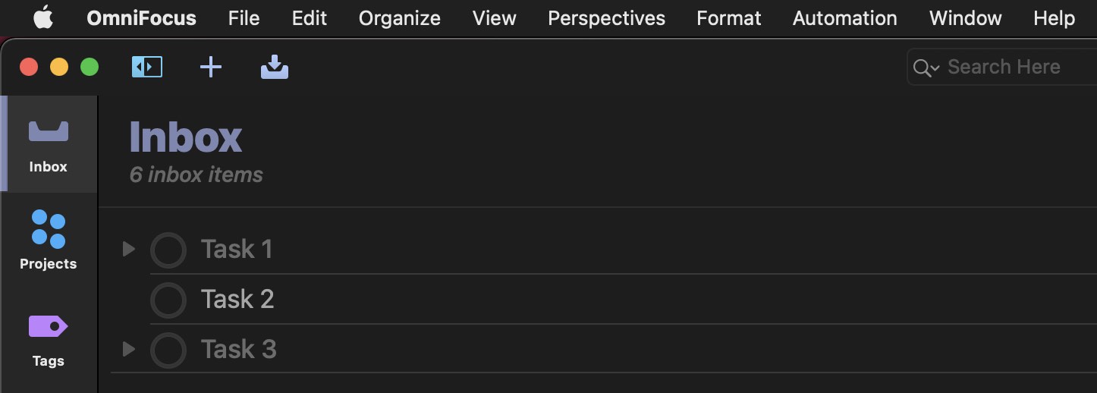Expand Task 3 disclosure triangle
The width and height of the screenshot is (1097, 393).
[129, 349]
